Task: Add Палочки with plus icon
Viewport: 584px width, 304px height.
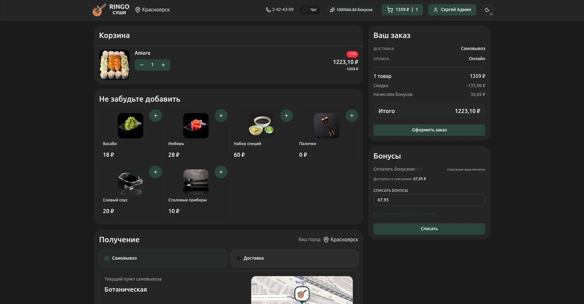Action: [352, 116]
